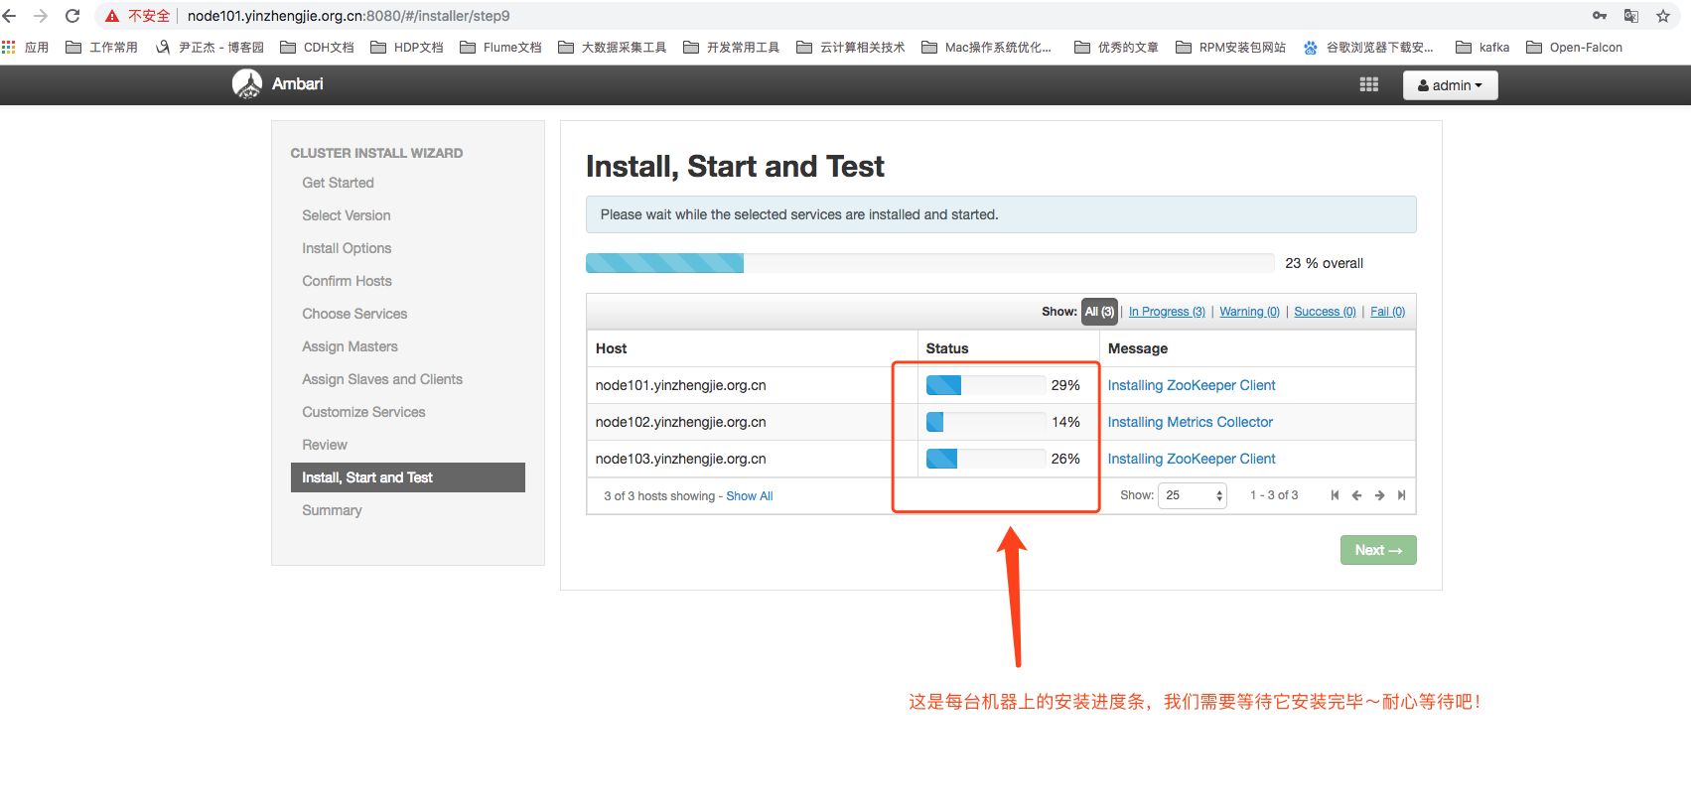1691x812 pixels.
Task: Go back using the browser back arrow
Action: (10, 16)
